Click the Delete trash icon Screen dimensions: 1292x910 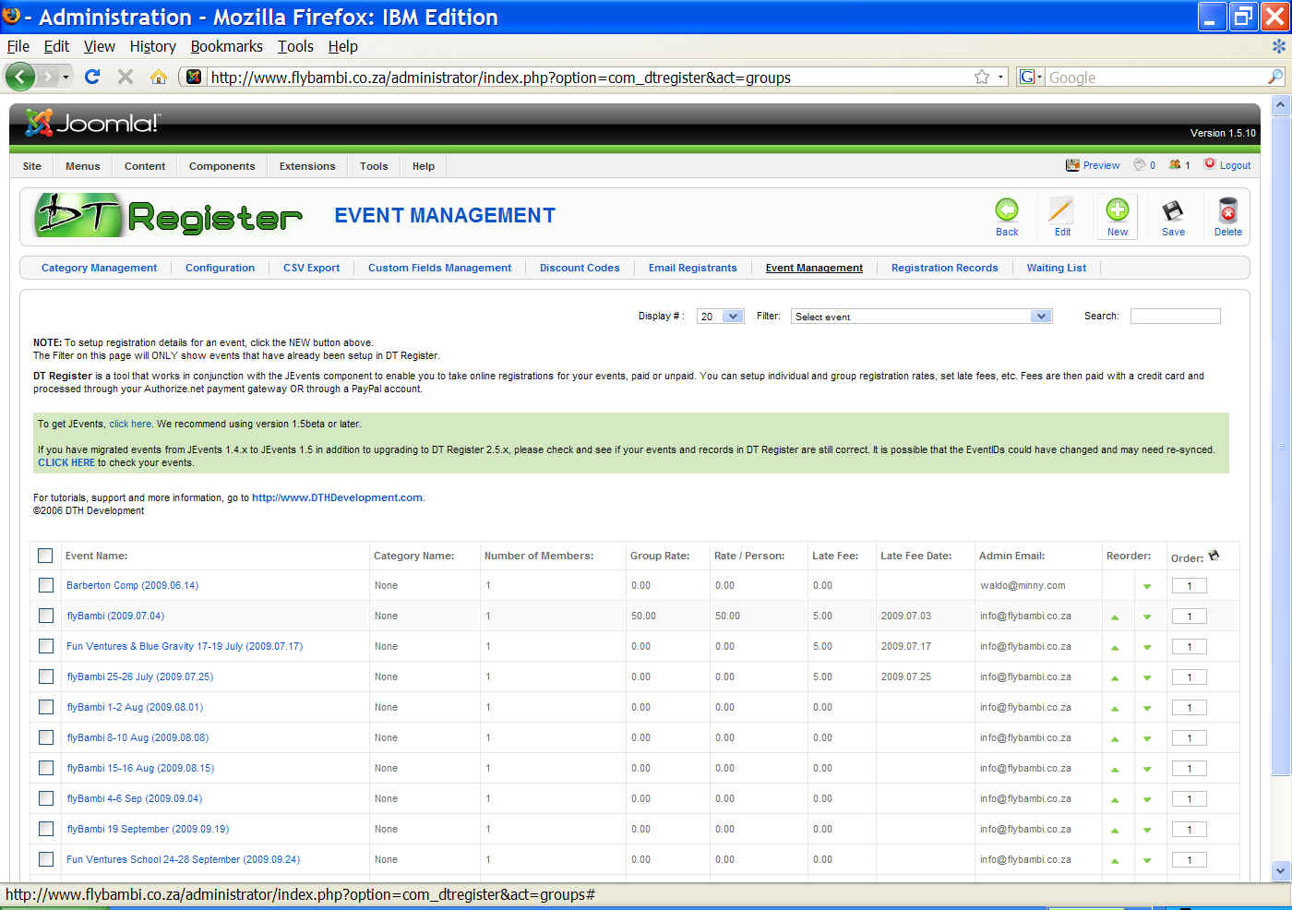click(1227, 210)
